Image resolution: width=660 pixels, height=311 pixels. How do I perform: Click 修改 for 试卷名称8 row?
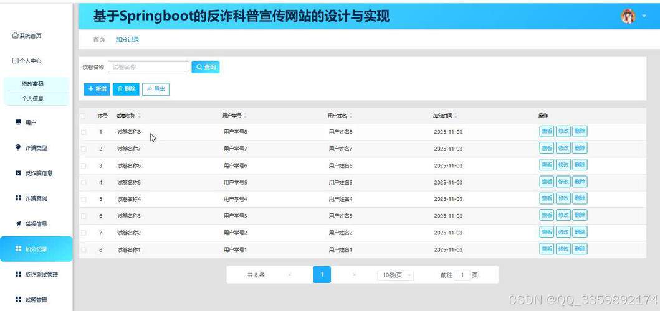coord(563,131)
